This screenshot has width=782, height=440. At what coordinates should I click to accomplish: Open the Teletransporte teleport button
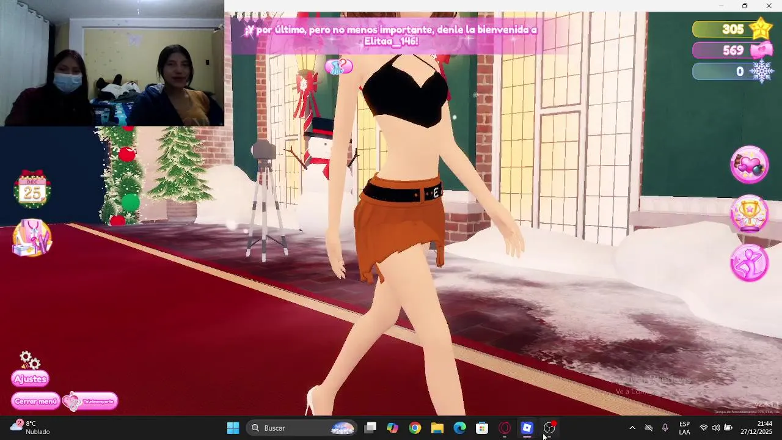[90, 402]
